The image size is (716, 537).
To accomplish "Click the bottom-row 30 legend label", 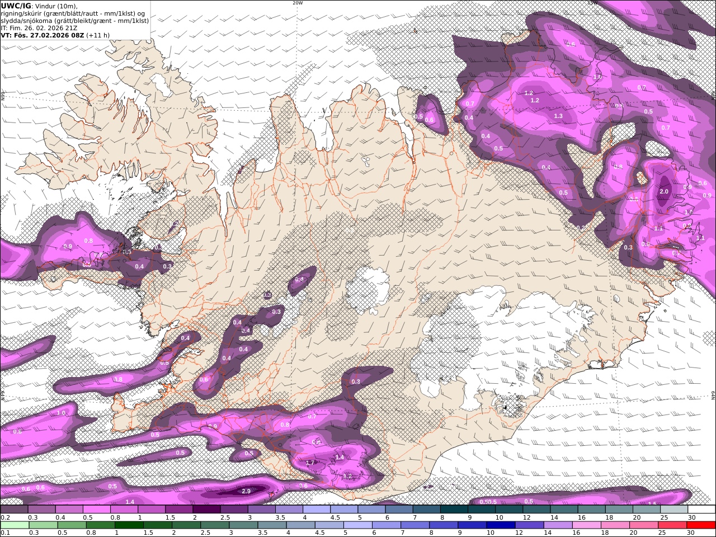I will click(690, 533).
